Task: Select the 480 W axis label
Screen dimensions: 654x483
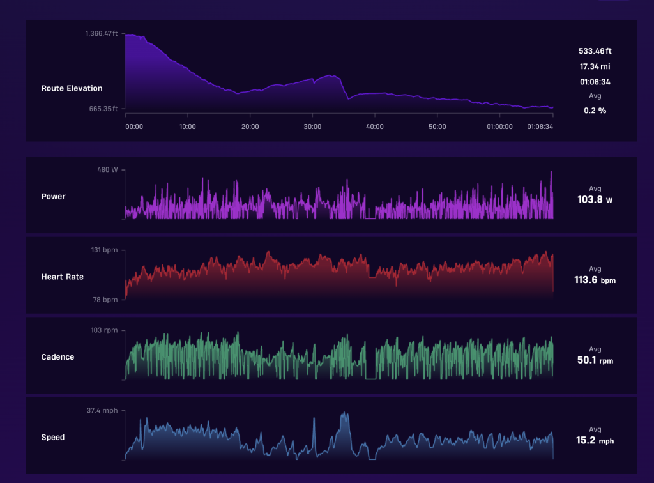Action: (107, 170)
